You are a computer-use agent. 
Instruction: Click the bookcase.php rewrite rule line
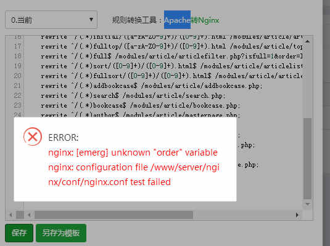pyautogui.click(x=141, y=105)
